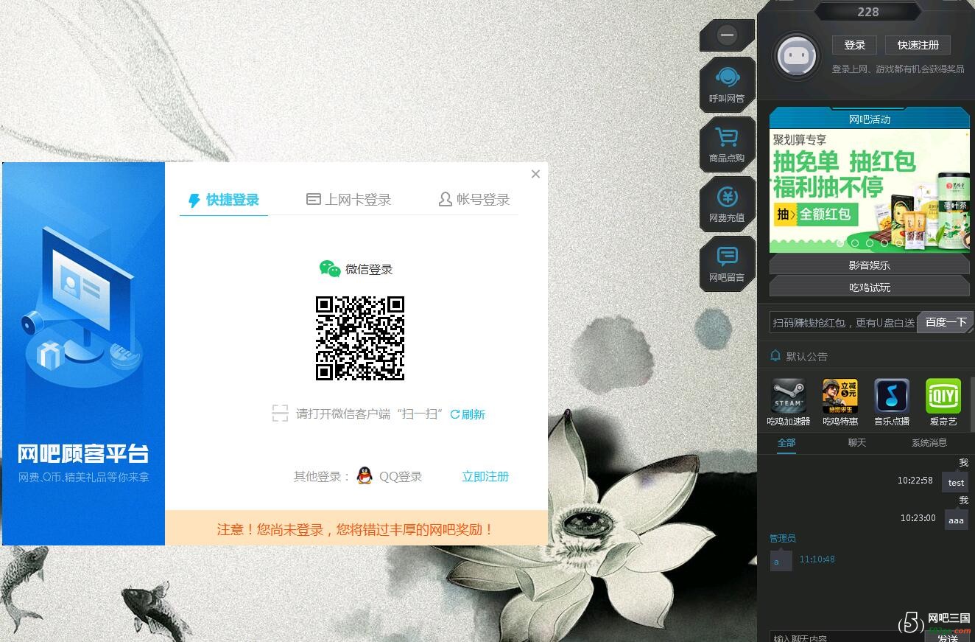This screenshot has width=975, height=642.
Task: Click the WeChat login QR code
Action: tap(360, 338)
